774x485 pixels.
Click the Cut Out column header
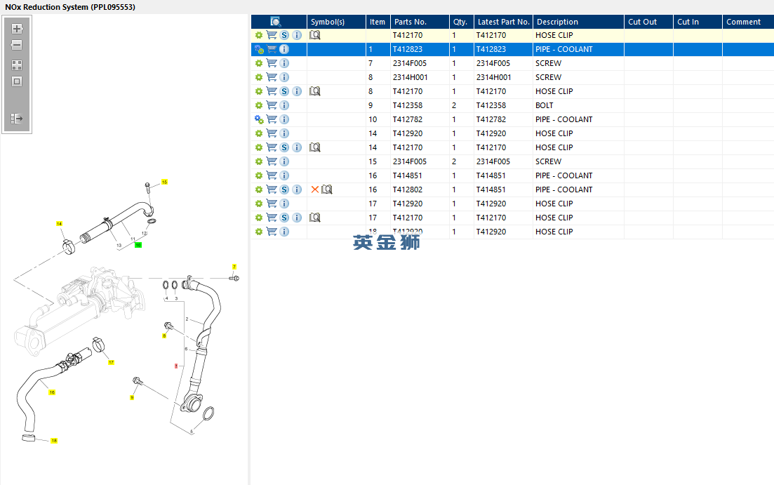click(648, 22)
